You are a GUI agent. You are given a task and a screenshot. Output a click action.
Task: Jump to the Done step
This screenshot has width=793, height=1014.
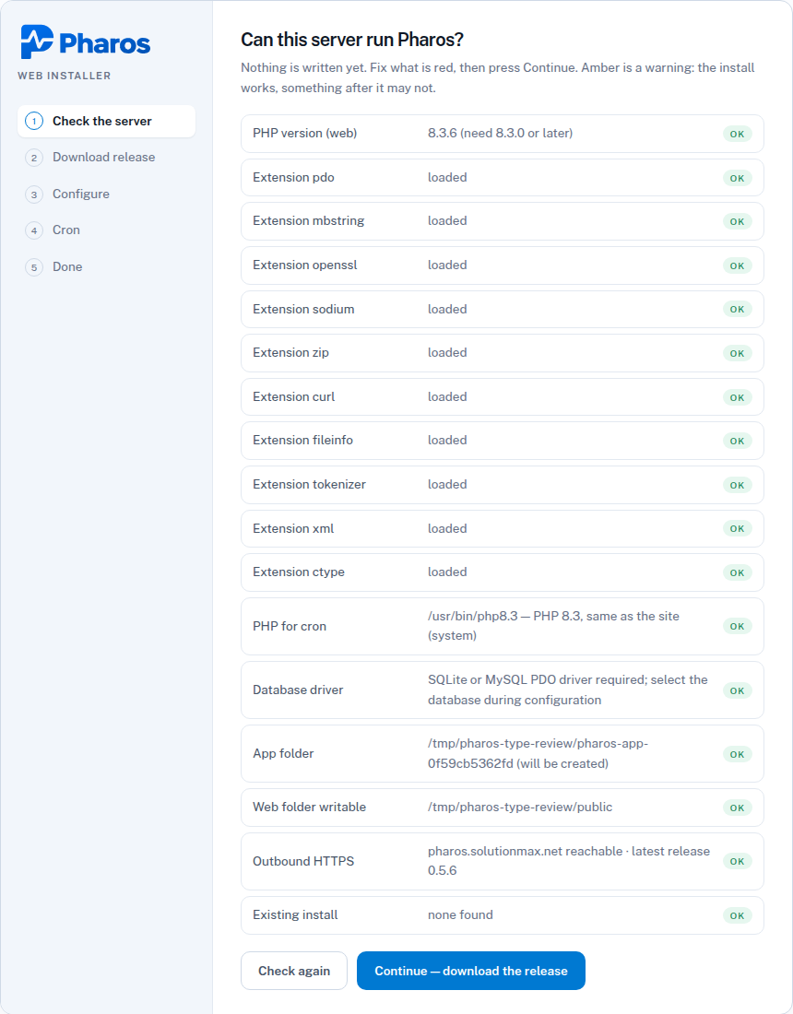pos(106,266)
